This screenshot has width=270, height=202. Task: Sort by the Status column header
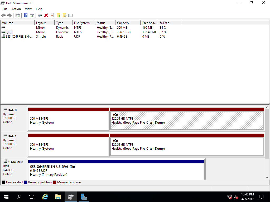pos(105,23)
